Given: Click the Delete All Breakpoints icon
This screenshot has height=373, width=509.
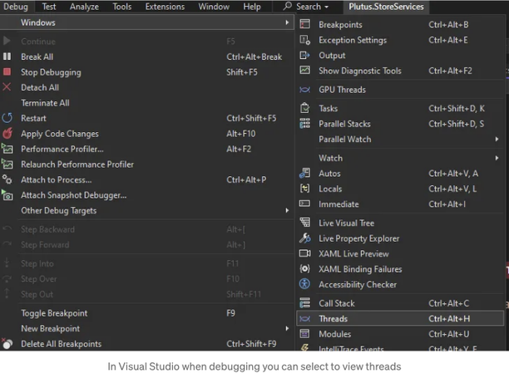Looking at the screenshot, I should (7, 343).
